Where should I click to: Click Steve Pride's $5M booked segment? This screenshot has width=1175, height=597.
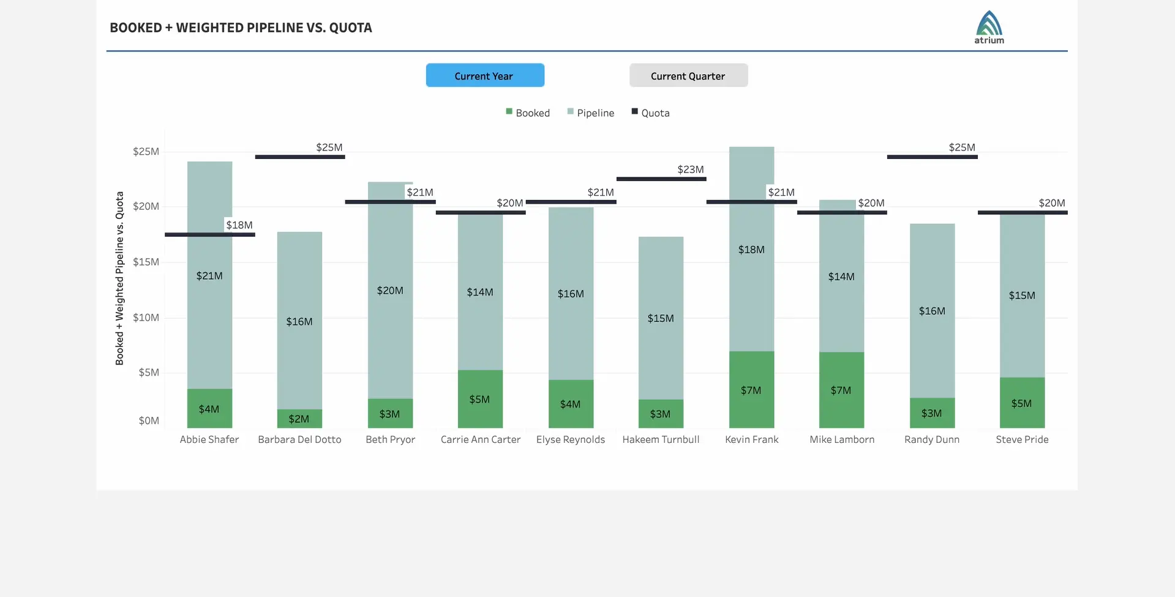tap(1022, 404)
